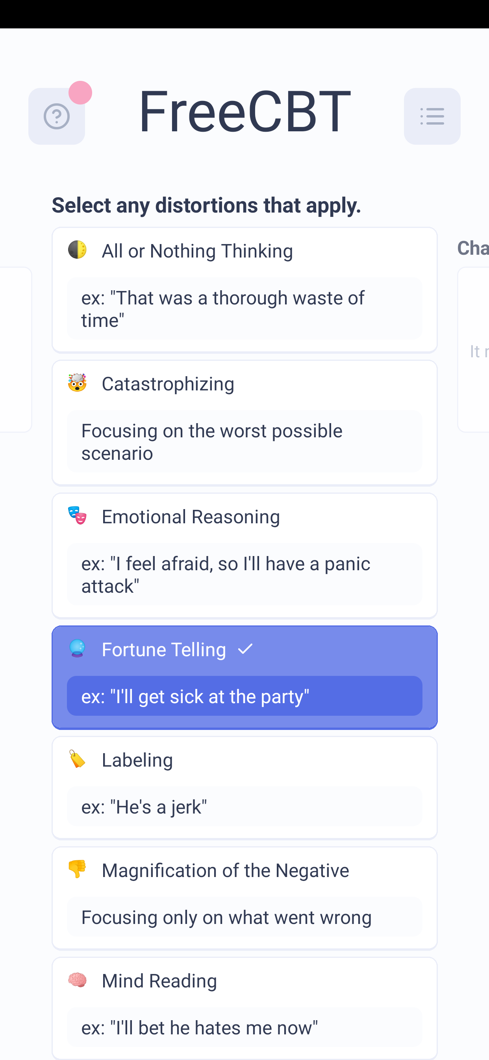Click the yellow tag Labeling icon

[77, 759]
